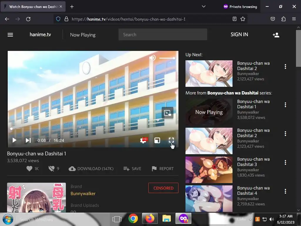The image size is (301, 226).
Task: Open the OVA cover image
Action: (x=36, y=197)
